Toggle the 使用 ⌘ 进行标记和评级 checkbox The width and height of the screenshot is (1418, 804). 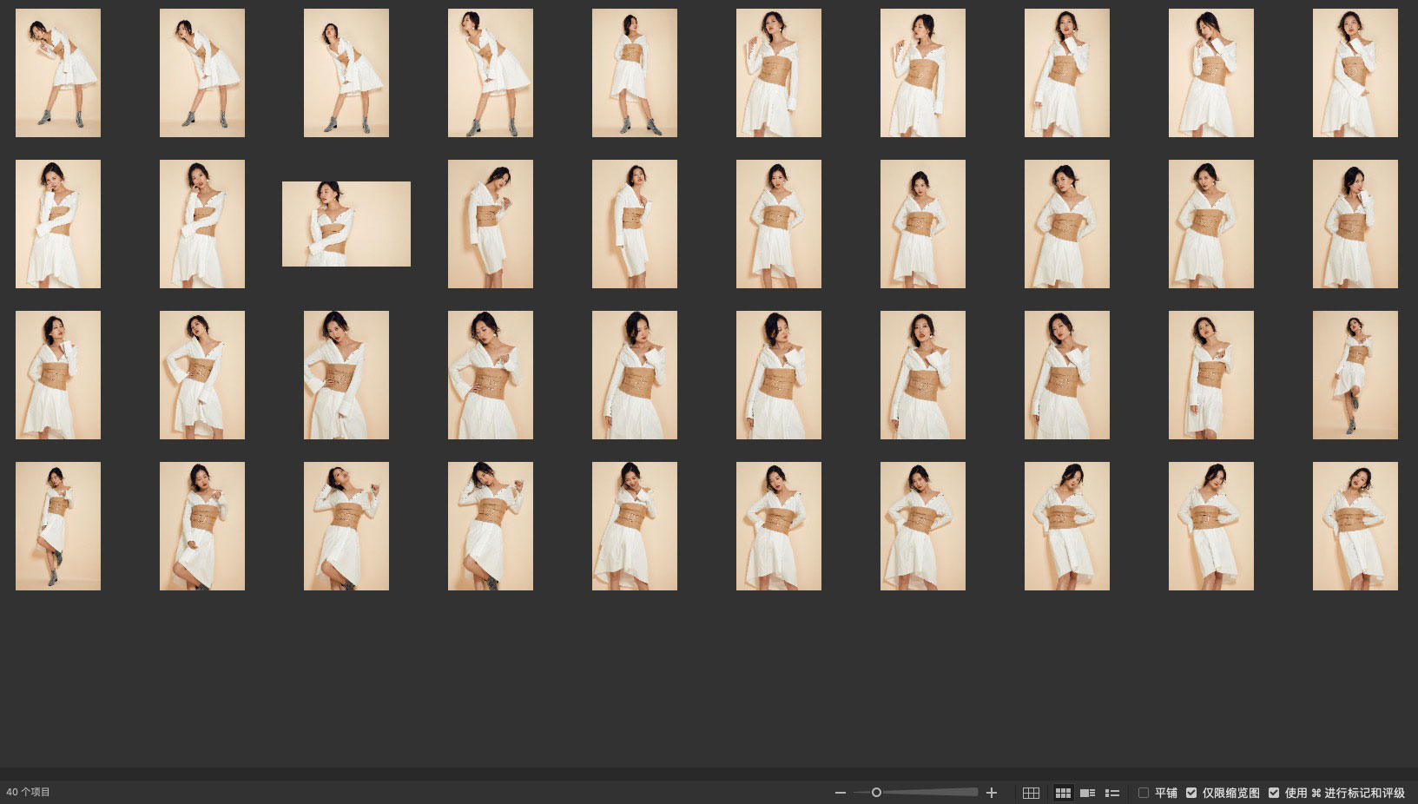tap(1274, 793)
